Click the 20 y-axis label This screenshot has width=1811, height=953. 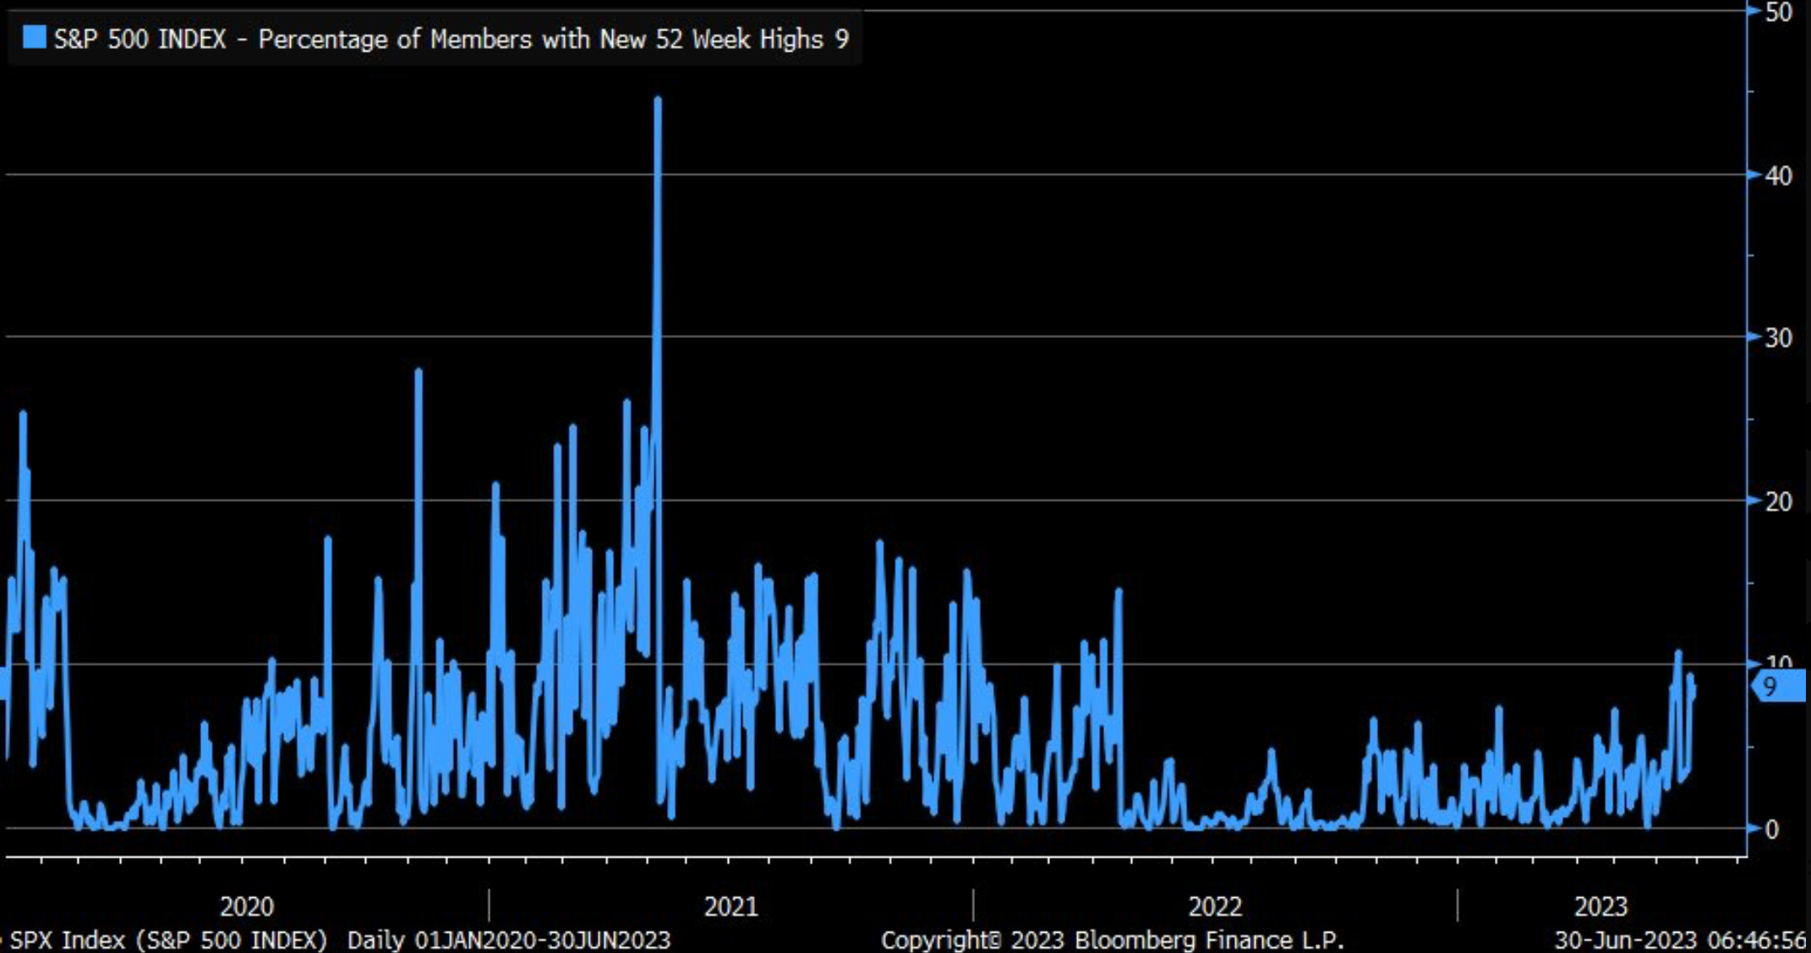pyautogui.click(x=1778, y=502)
